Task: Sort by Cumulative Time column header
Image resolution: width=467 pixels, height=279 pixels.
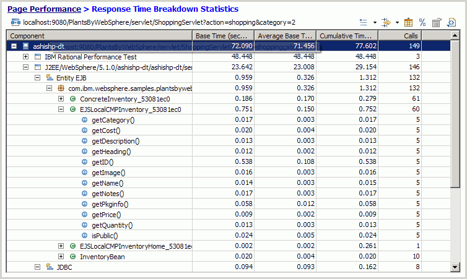Action: click(347, 36)
